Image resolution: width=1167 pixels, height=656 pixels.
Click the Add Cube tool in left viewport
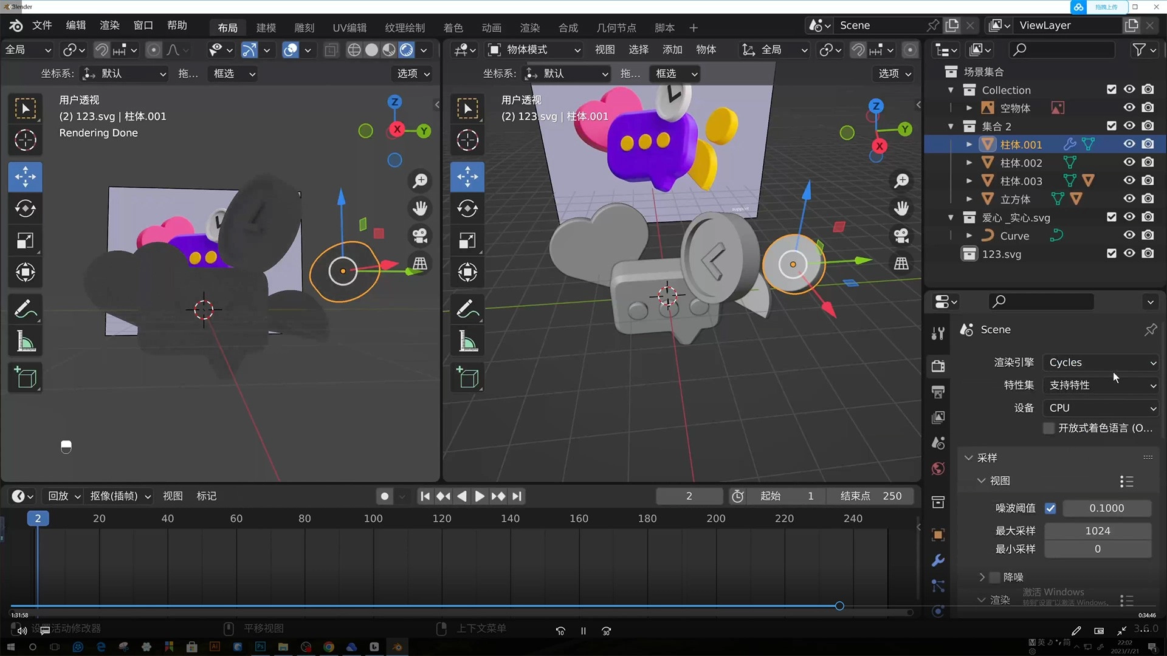pos(25,378)
